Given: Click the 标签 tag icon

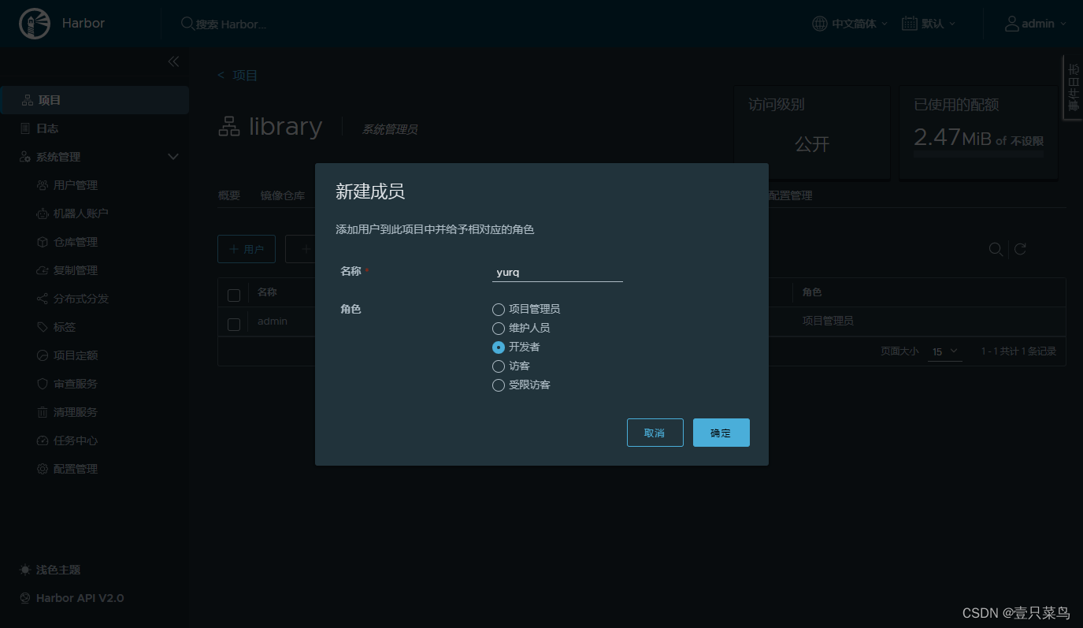Looking at the screenshot, I should (43, 327).
